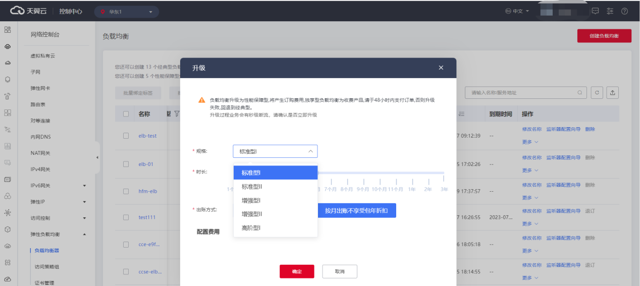Image resolution: width=640 pixels, height=286 pixels.
Task: Click the red 确定 confirm button
Action: tap(297, 271)
